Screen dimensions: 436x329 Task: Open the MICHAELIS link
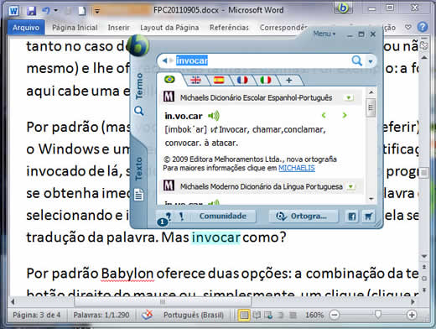click(297, 168)
